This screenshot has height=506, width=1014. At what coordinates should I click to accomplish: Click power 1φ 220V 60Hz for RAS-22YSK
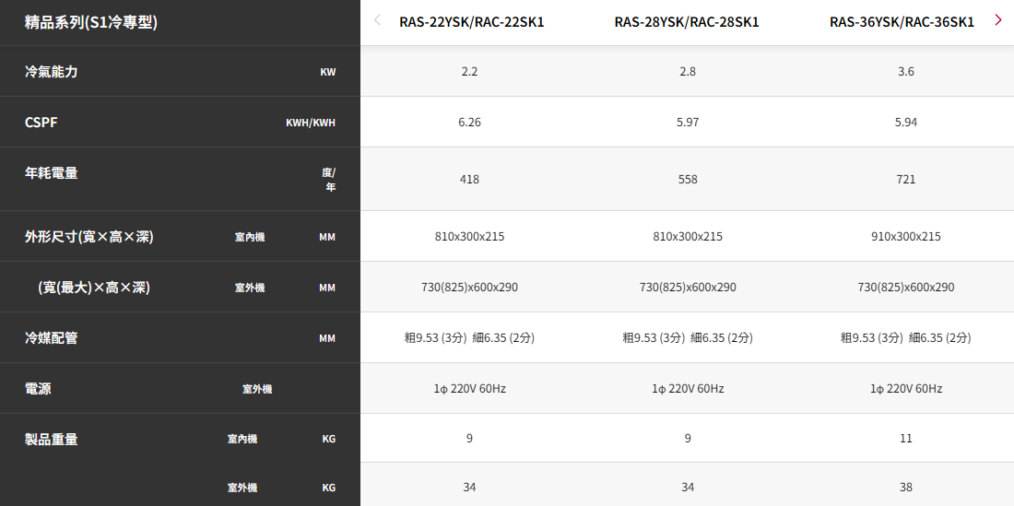[469, 388]
